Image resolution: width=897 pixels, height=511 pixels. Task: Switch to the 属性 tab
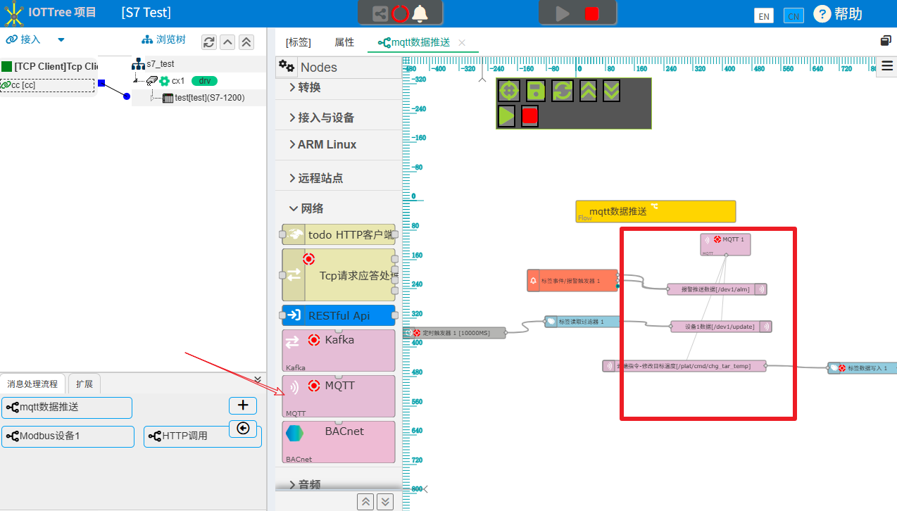pos(344,42)
